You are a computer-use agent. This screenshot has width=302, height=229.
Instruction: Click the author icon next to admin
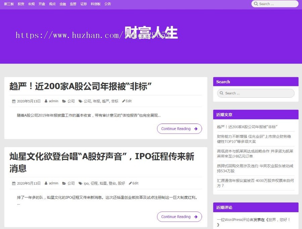tap(46, 101)
